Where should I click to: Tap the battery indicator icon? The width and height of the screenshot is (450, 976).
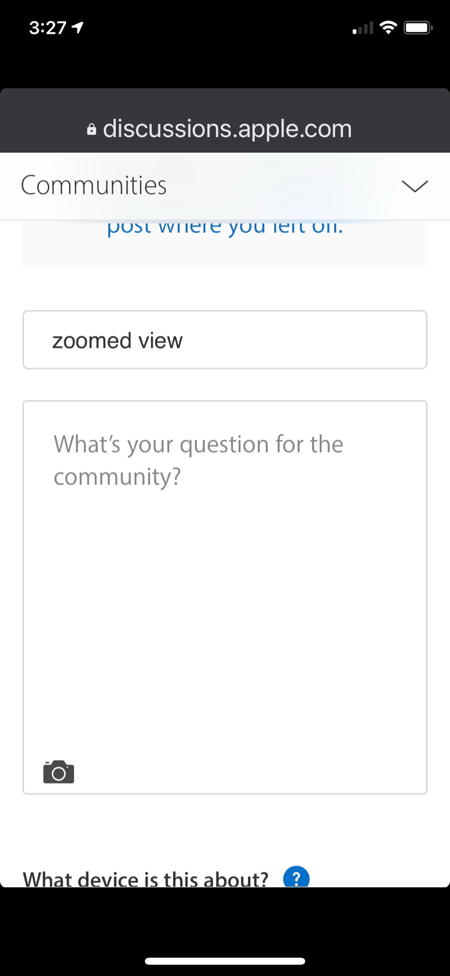(418, 28)
